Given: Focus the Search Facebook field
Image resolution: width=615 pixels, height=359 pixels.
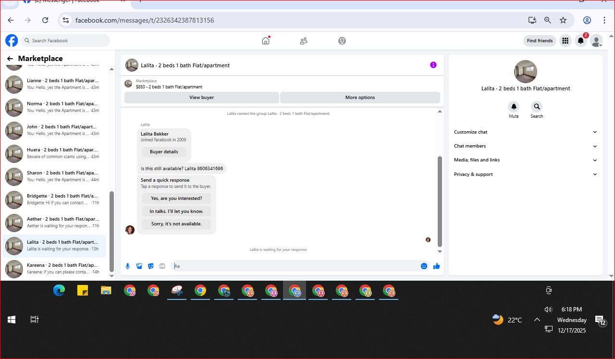Looking at the screenshot, I should [x=65, y=41].
